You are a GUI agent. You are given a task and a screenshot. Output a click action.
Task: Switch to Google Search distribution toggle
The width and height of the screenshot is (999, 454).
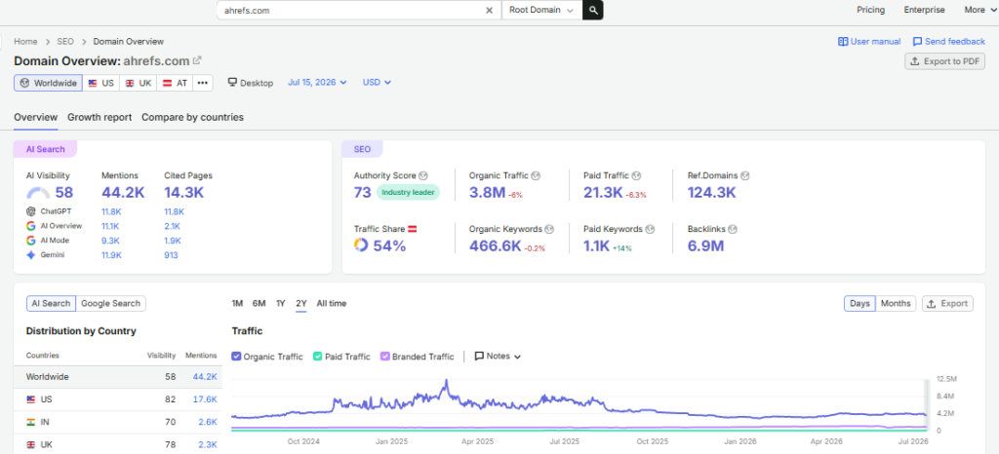(111, 303)
